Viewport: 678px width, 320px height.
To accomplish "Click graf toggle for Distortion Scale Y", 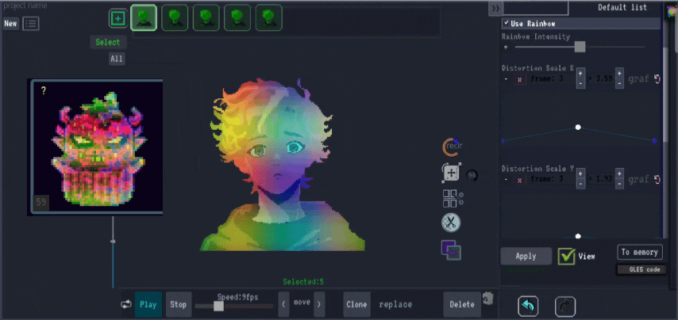I will click(638, 180).
